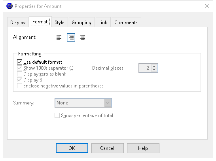Click the Decimal places number field
216x161 pixels.
coord(145,68)
